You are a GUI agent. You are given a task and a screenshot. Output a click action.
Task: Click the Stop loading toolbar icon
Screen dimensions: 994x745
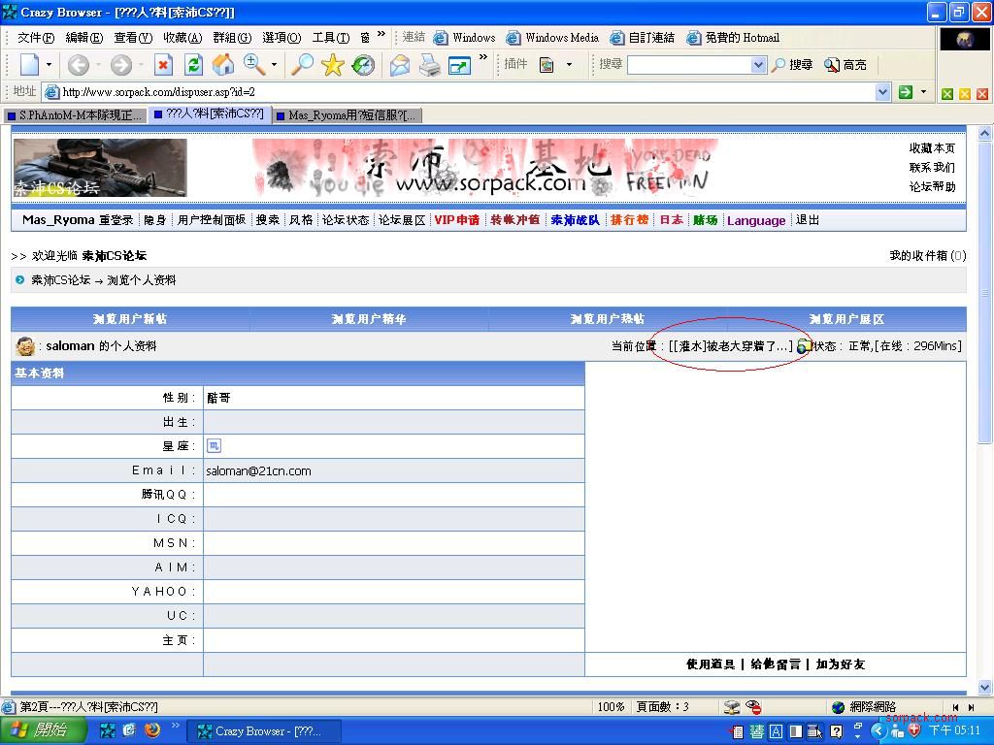(x=163, y=65)
